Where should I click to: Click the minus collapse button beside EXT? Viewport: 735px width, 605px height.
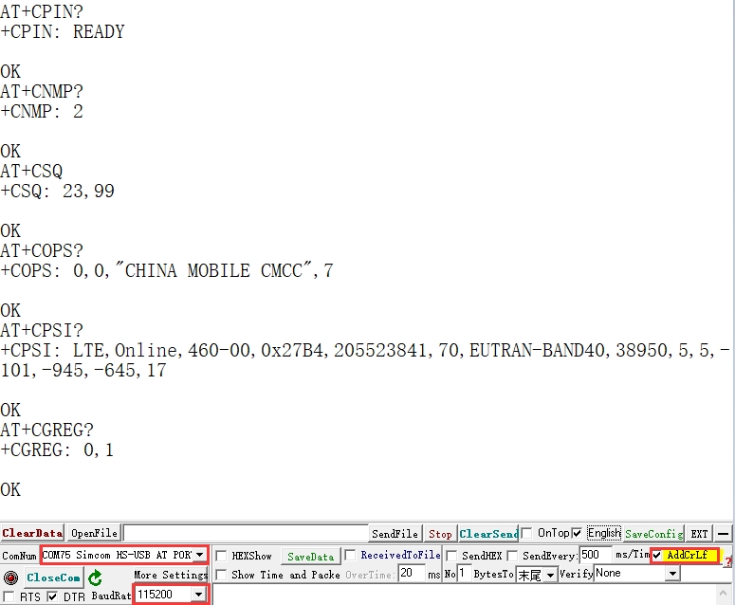(724, 534)
